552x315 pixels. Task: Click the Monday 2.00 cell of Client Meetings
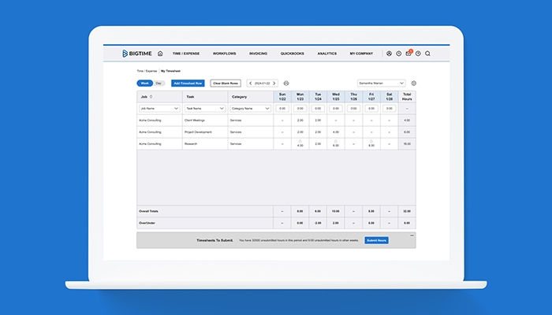click(x=300, y=120)
